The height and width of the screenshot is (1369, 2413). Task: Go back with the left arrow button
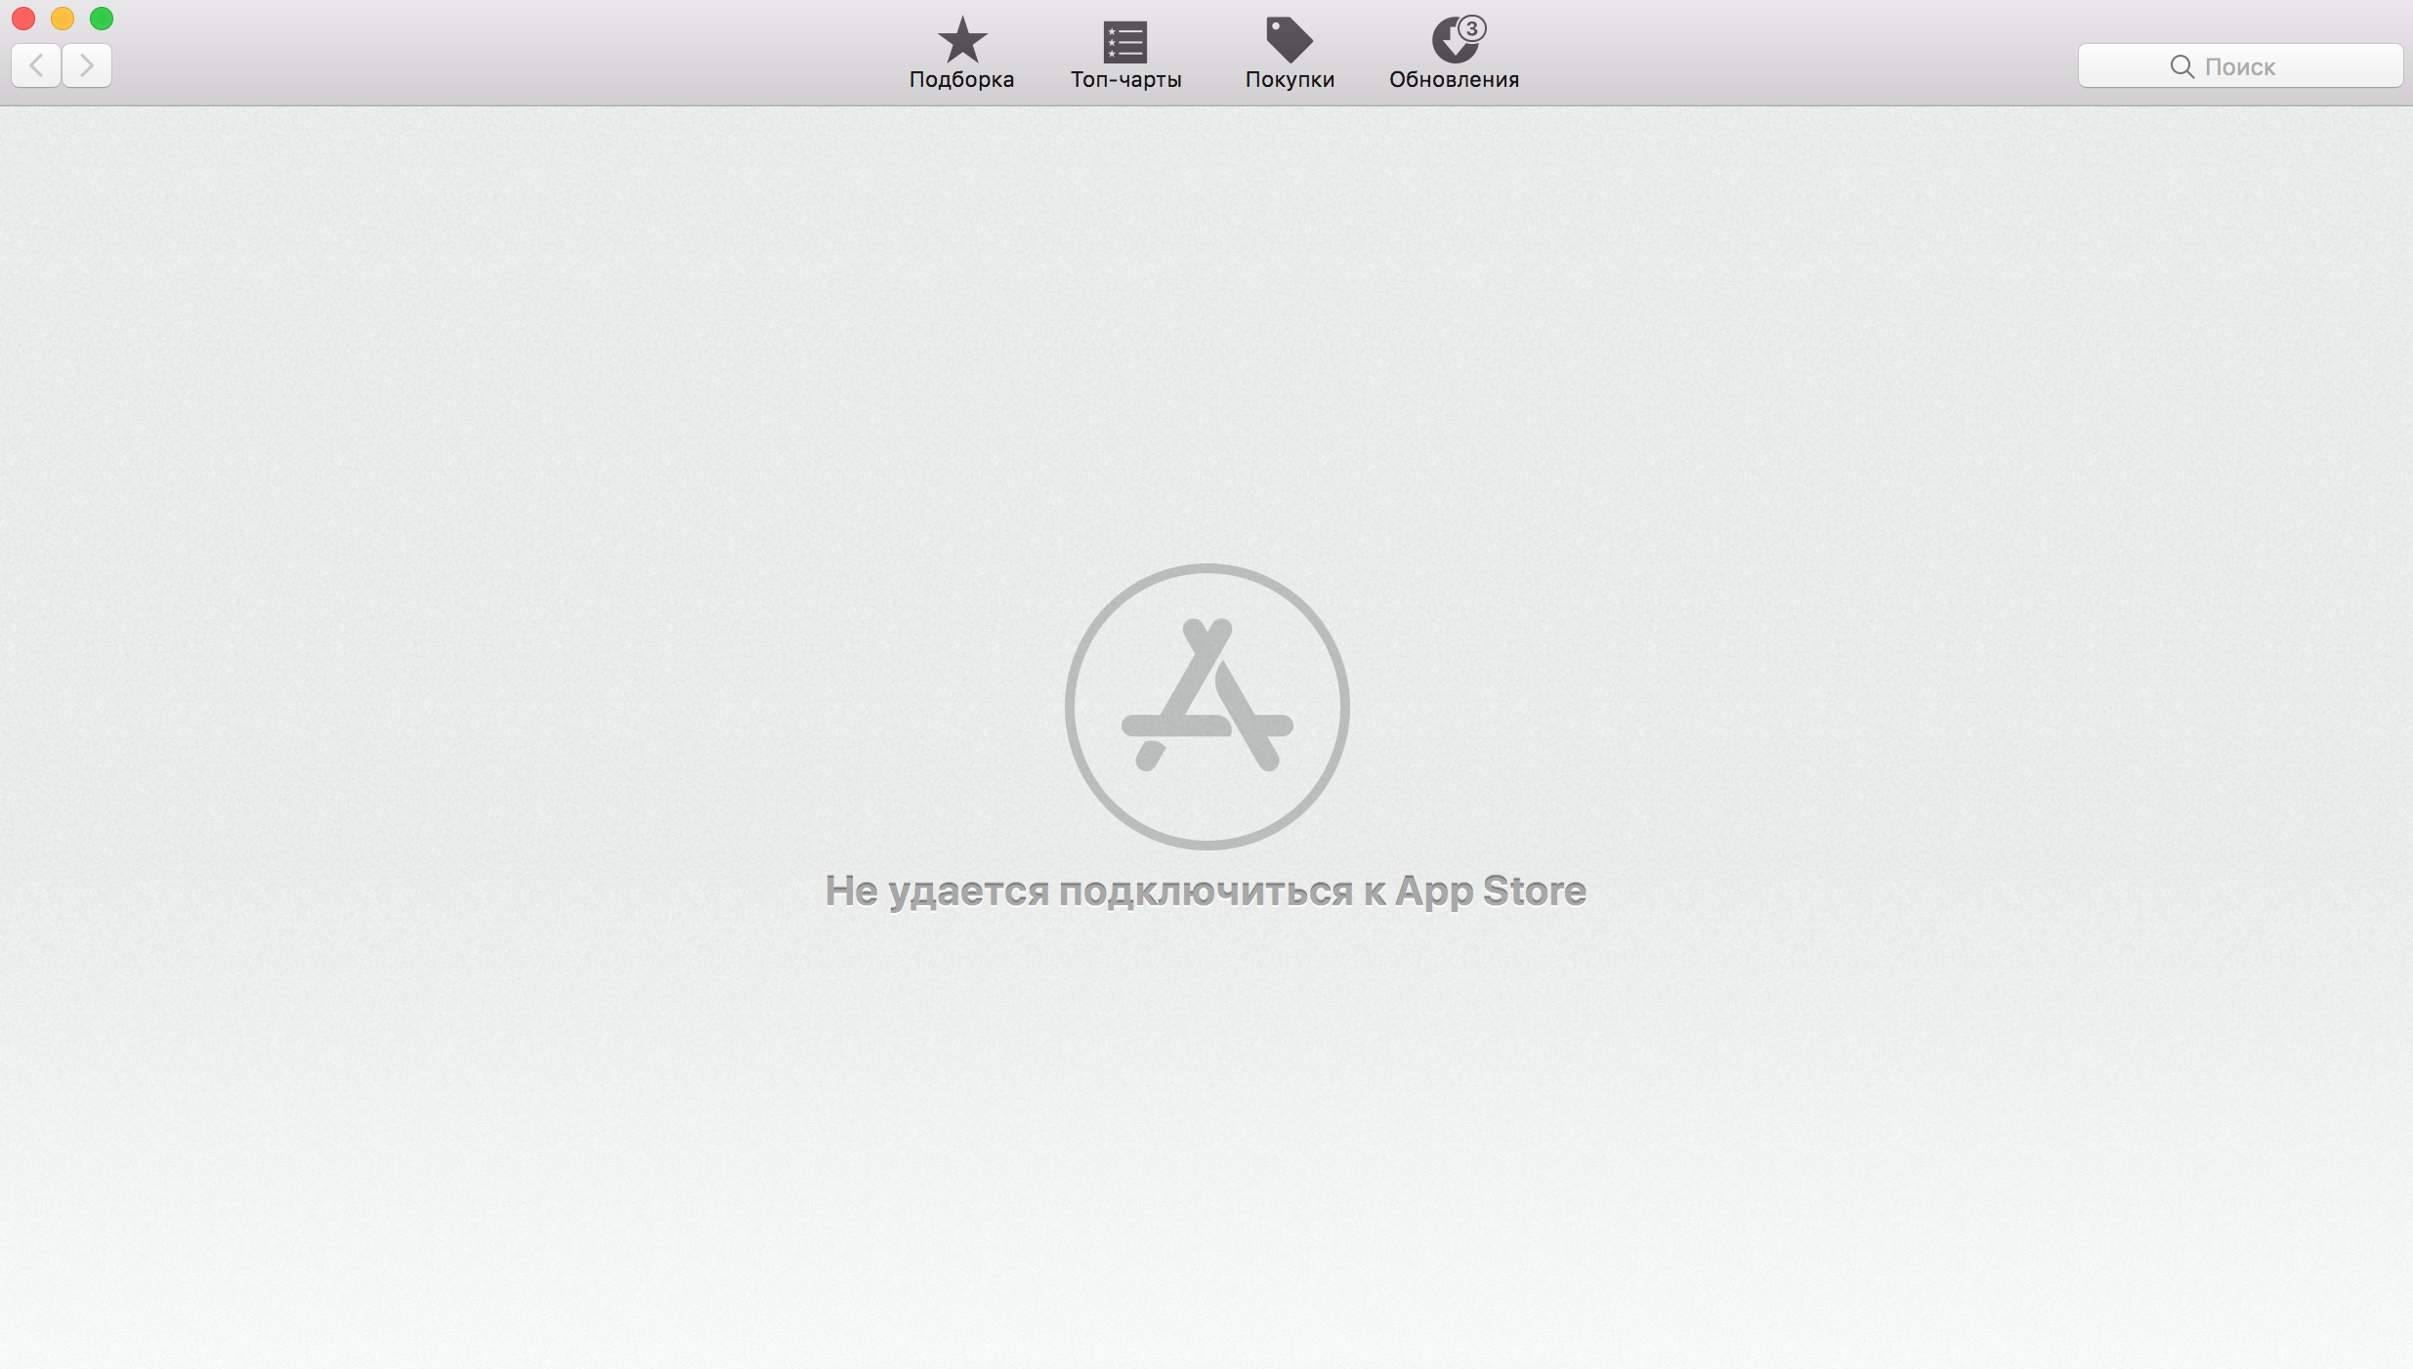[x=37, y=65]
